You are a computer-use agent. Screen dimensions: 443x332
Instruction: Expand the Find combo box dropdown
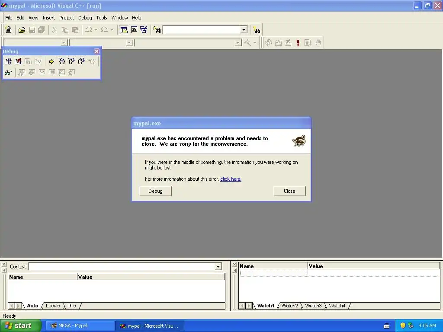coord(244,30)
